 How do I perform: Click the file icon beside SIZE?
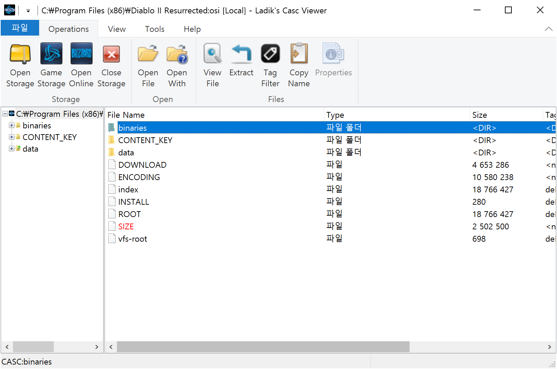click(x=112, y=226)
